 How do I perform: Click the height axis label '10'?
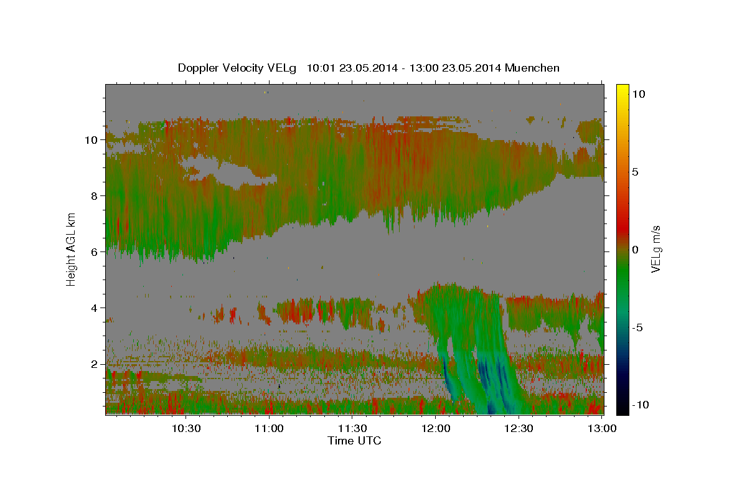93,140
